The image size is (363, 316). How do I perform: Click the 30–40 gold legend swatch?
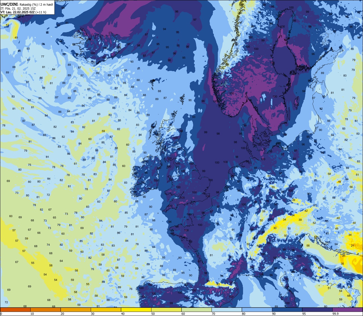click(x=106, y=309)
